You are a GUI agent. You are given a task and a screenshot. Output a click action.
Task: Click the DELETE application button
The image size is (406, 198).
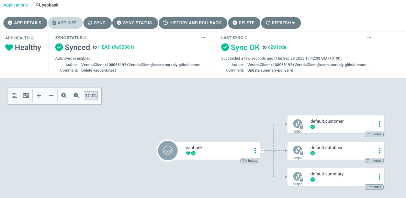244,23
